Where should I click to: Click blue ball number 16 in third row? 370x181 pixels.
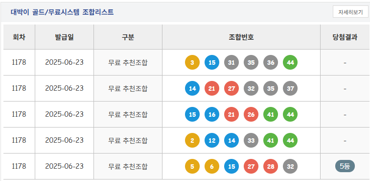[x=212, y=114]
